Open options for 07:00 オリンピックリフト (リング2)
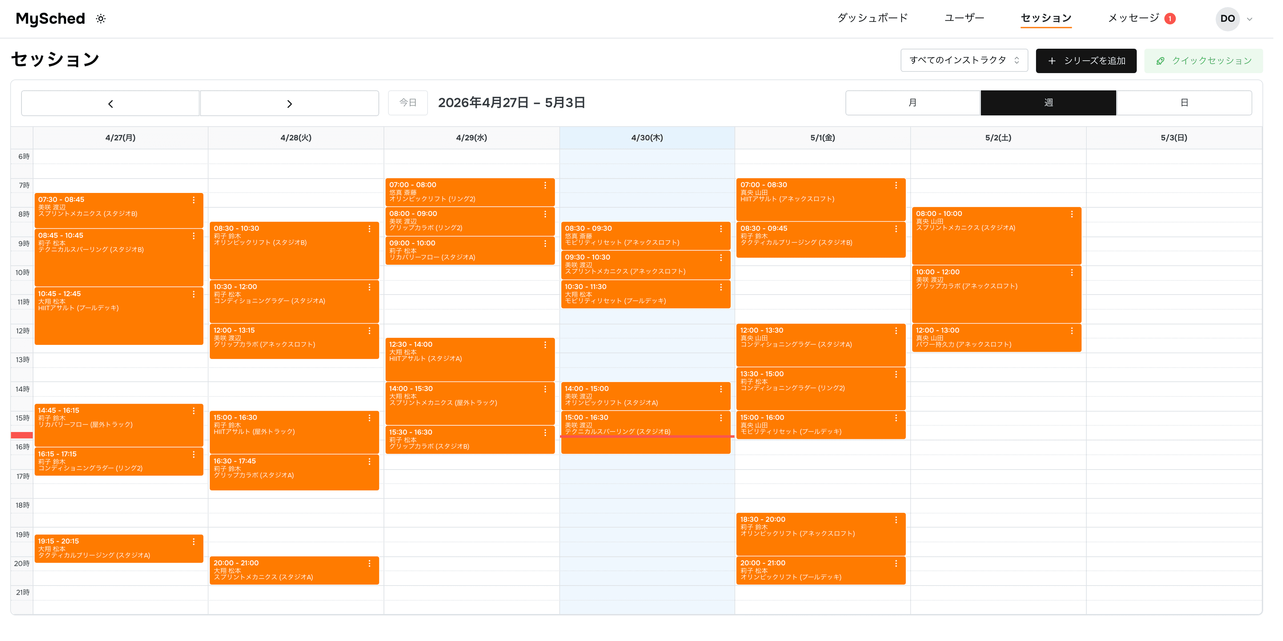Viewport: 1283px width, 641px height. click(545, 186)
